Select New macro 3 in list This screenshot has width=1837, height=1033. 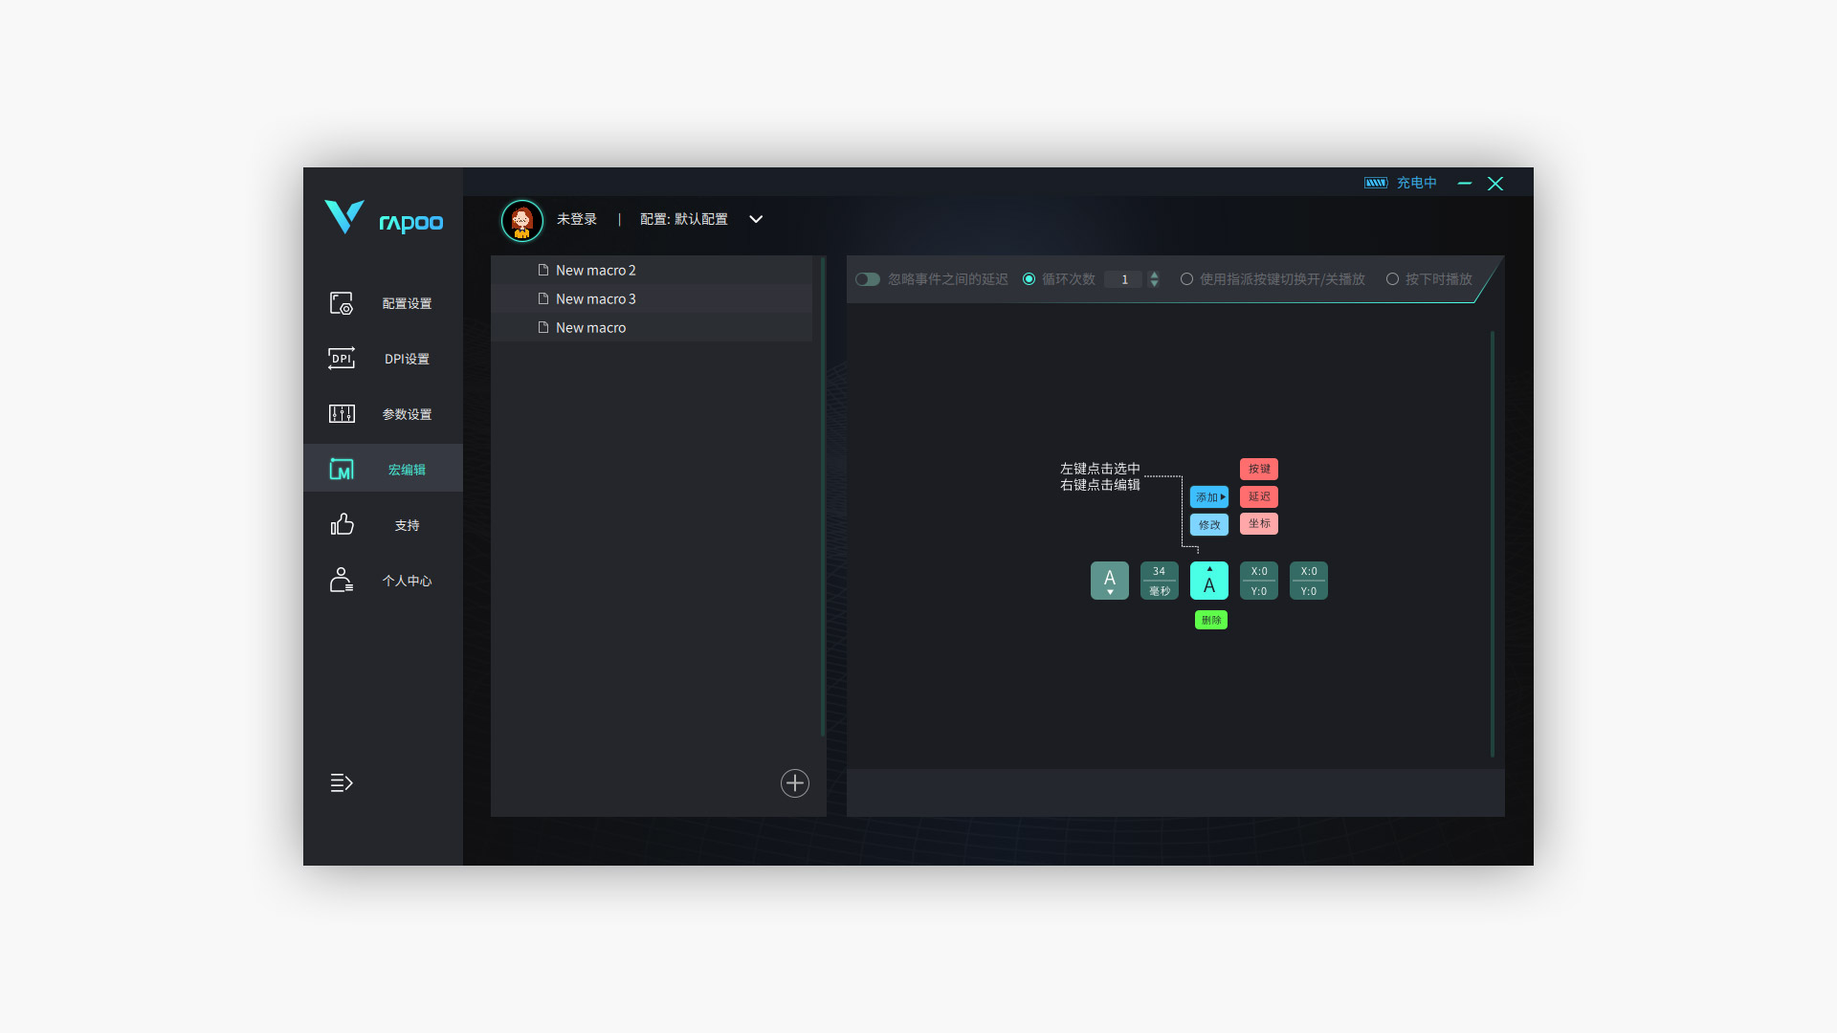595,299
